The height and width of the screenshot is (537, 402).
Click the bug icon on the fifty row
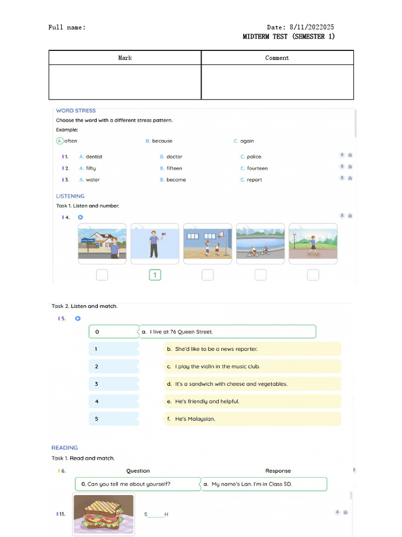coord(350,167)
